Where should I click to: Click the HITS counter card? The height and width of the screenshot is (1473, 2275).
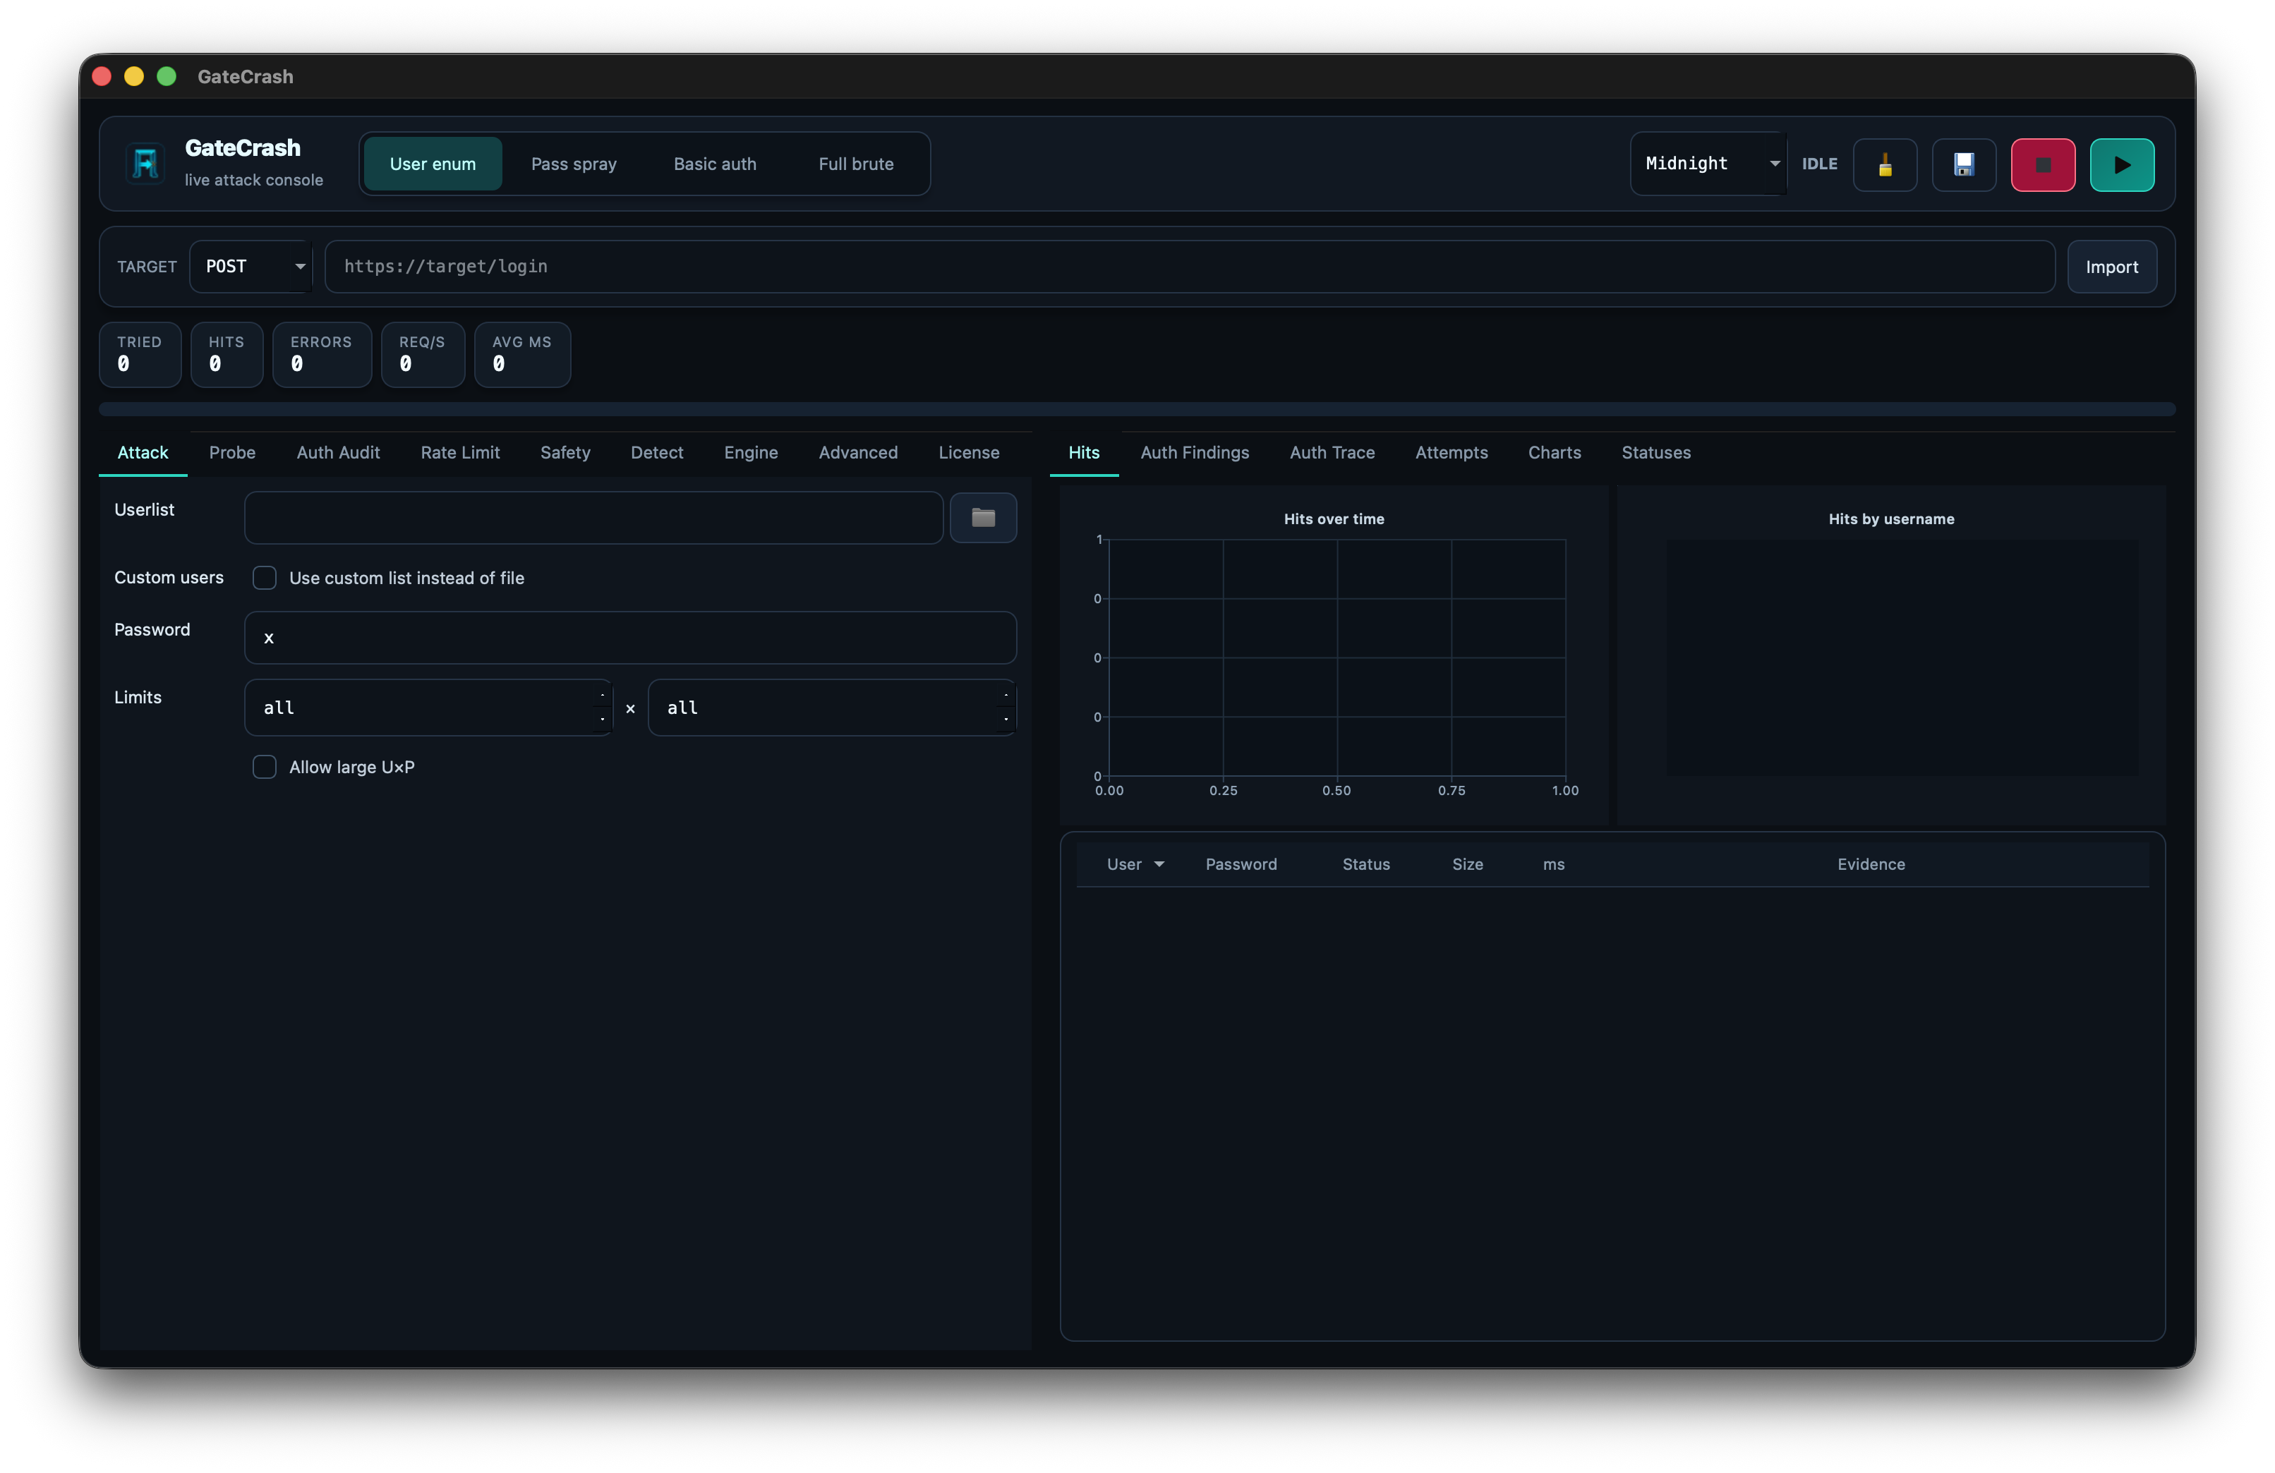point(227,355)
